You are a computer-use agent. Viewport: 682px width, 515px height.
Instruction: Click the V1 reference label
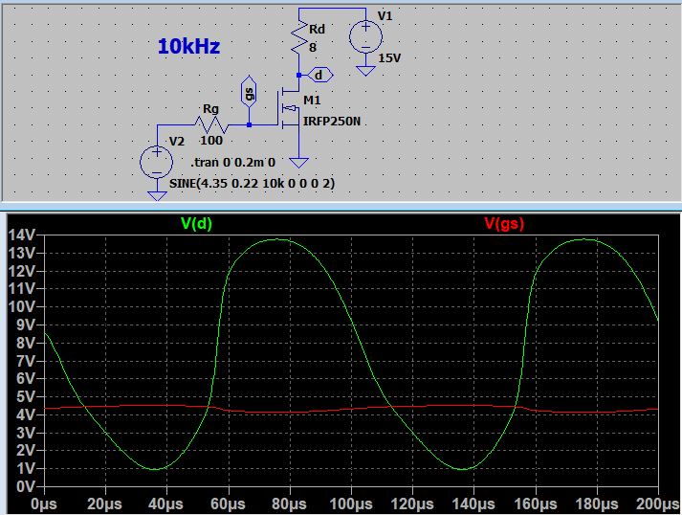pos(385,16)
